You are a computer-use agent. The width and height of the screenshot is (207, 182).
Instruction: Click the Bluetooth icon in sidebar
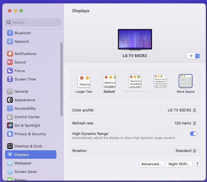[10, 33]
